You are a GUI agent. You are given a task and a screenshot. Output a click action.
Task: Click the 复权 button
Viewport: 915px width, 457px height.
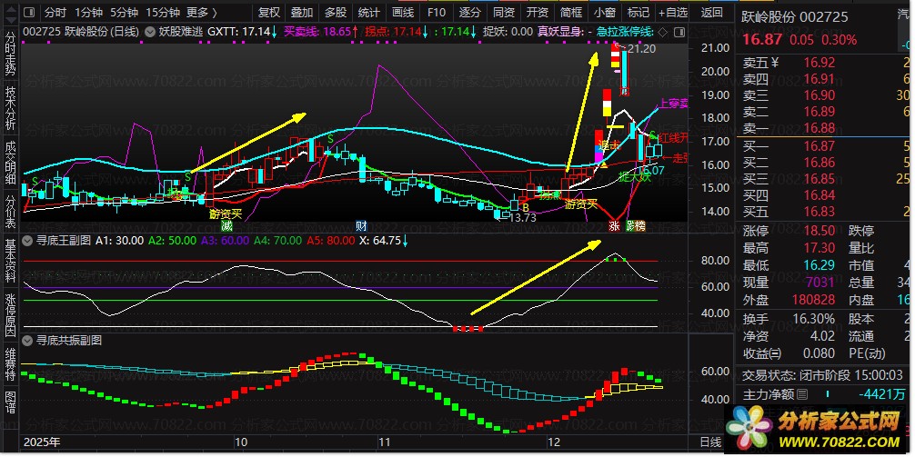[x=269, y=13]
